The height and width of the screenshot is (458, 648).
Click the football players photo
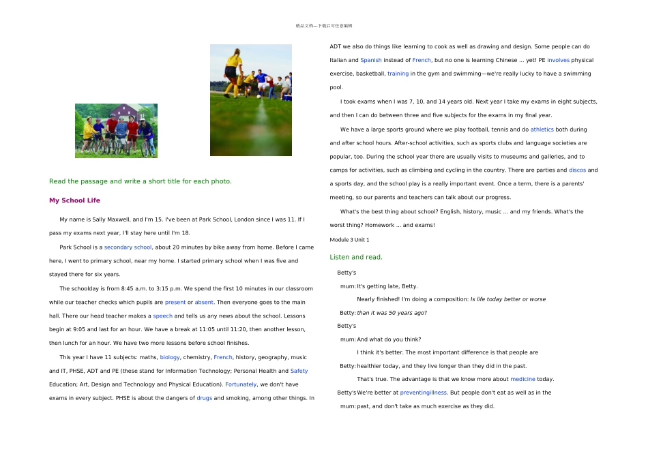(x=251, y=100)
